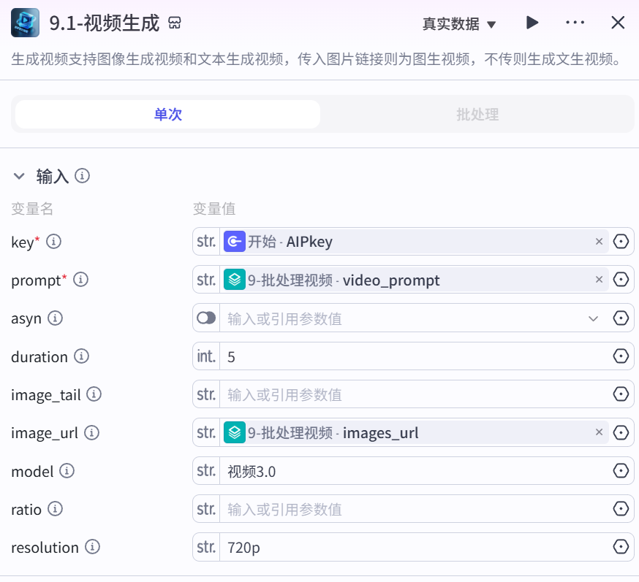Screen dimensions: 639x582
Task: Click the 变量值 column header
Action: [214, 209]
